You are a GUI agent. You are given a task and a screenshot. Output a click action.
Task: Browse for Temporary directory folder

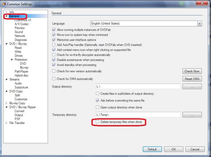[192, 115]
